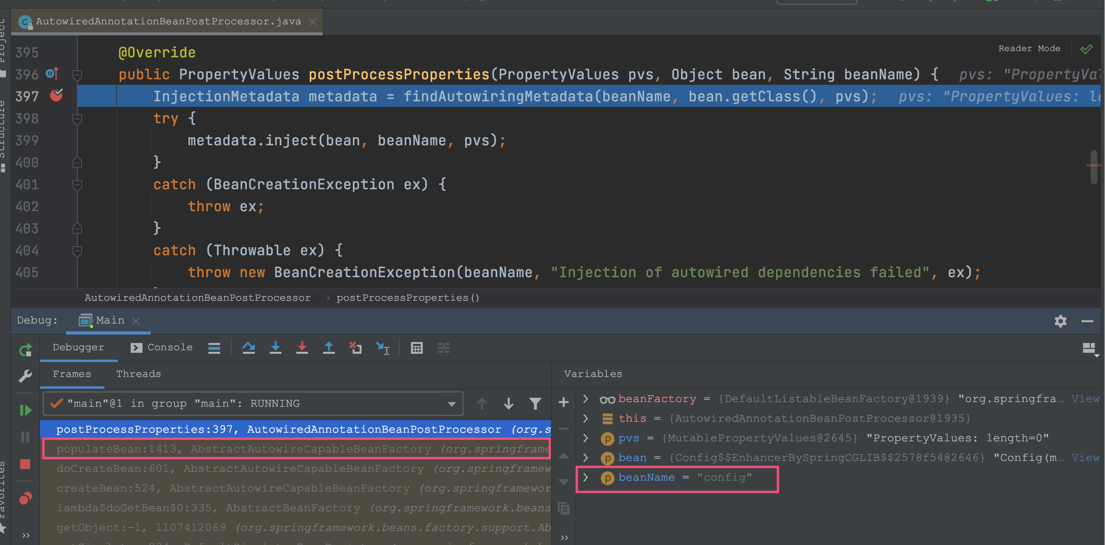Open the main thread selector dropdown
This screenshot has width=1105, height=545.
[x=253, y=403]
